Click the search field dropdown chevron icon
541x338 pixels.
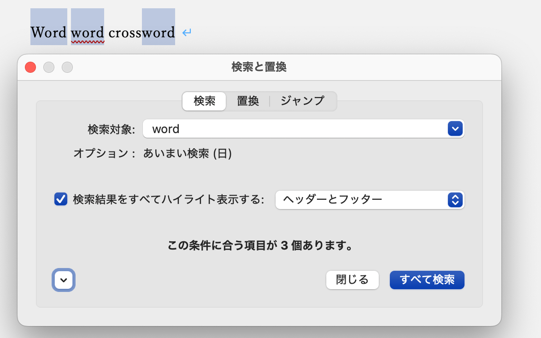[x=454, y=129]
